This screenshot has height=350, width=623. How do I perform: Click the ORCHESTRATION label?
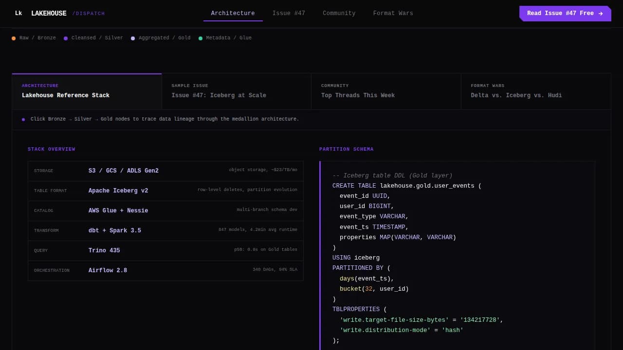pyautogui.click(x=52, y=271)
